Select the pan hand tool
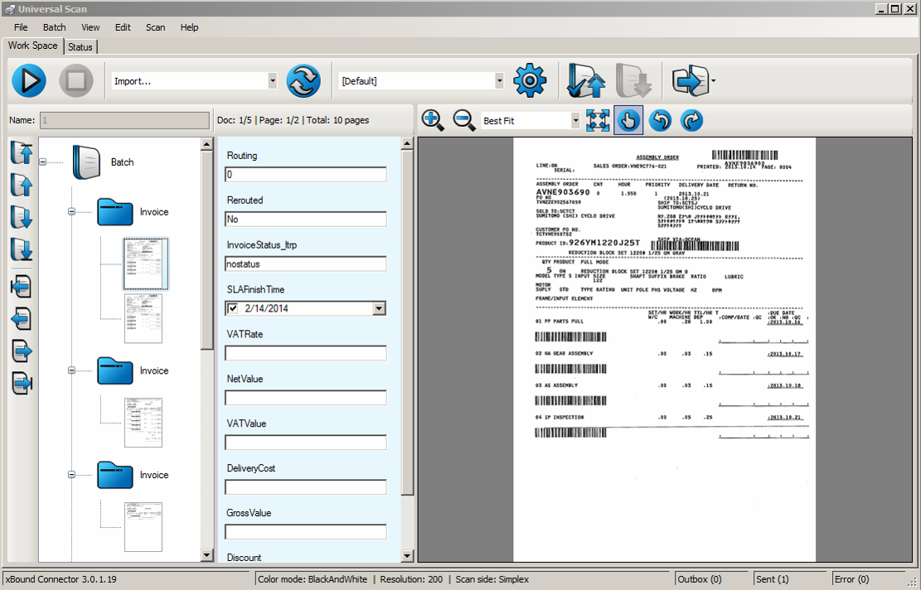The height and width of the screenshot is (590, 921). coord(628,121)
